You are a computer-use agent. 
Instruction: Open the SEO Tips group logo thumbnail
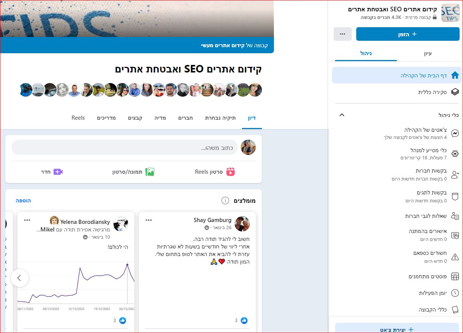coord(451,13)
